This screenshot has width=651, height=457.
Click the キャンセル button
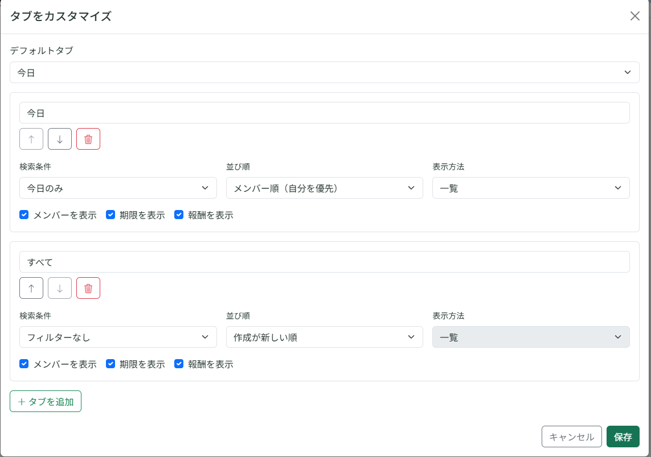click(572, 437)
